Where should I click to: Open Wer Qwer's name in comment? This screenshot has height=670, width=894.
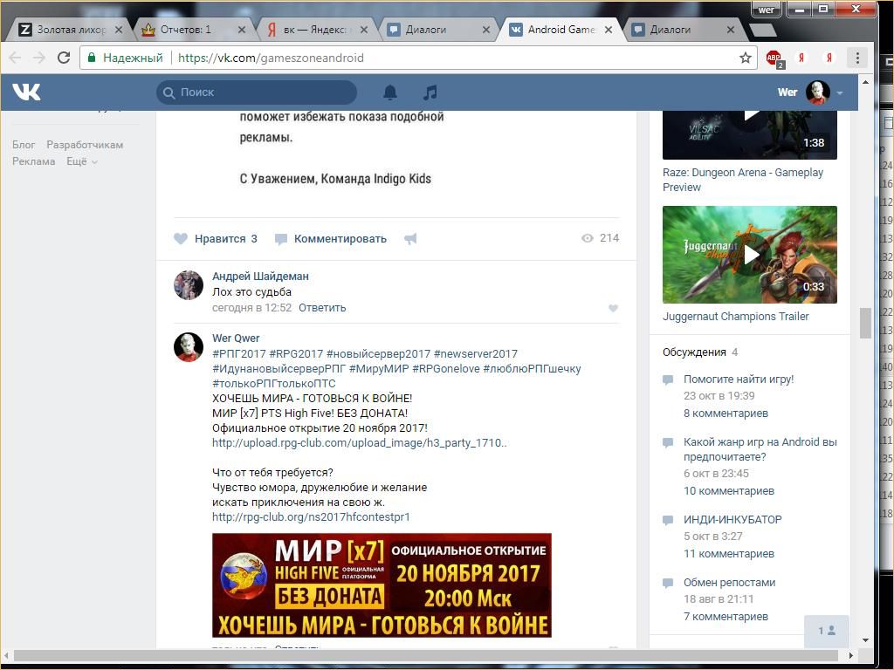click(236, 338)
